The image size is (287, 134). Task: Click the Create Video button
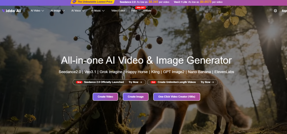coord(106,97)
